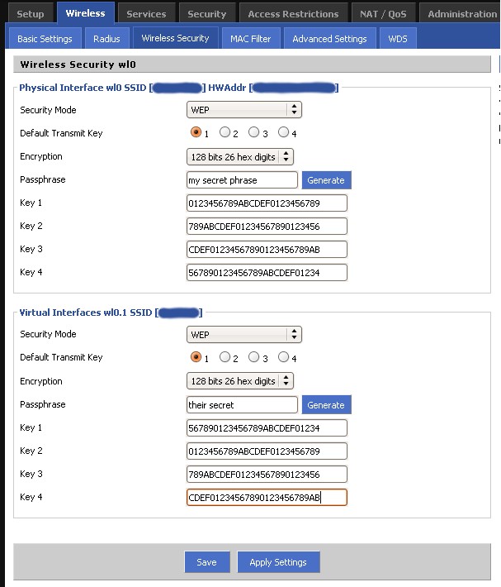Viewport: 501px width, 587px height.
Task: Open the Setup tab
Action: [31, 14]
